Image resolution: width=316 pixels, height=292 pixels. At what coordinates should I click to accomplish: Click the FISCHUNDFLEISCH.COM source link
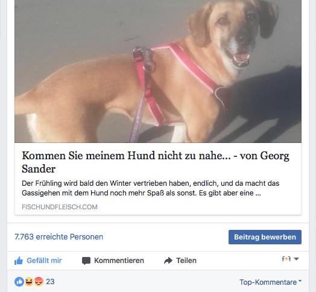pos(60,207)
